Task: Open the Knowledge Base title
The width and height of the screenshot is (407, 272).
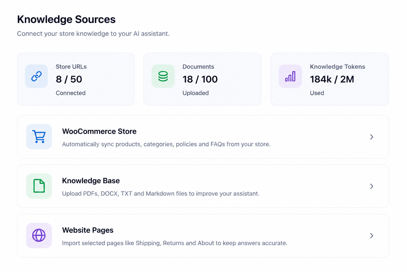Action: point(91,181)
